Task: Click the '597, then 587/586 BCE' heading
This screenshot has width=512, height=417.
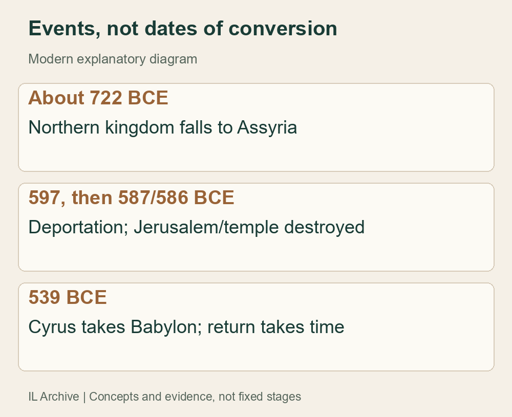Action: (x=131, y=197)
